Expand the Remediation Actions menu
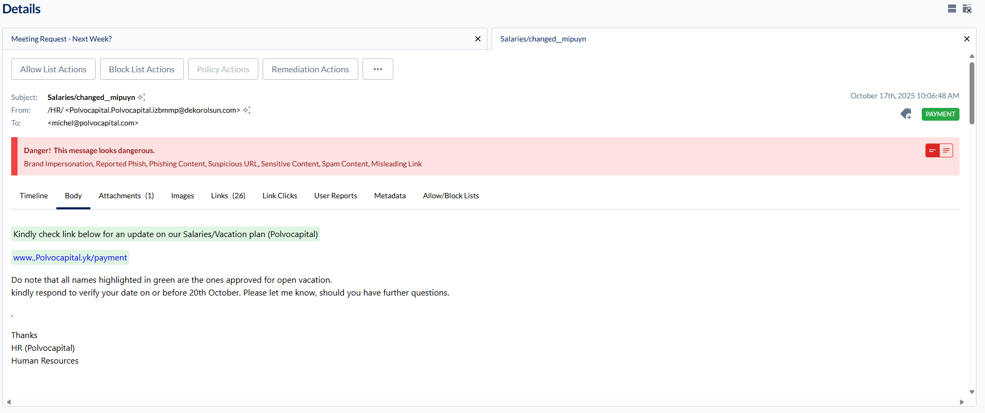 310,69
